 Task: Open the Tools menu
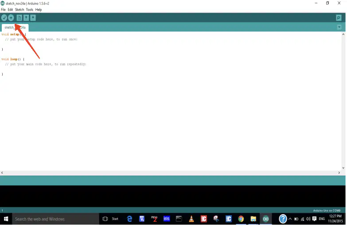click(x=29, y=9)
